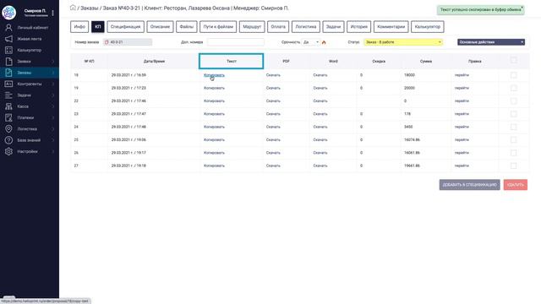
Task: Click the Заявки document icon
Action: coord(8,62)
